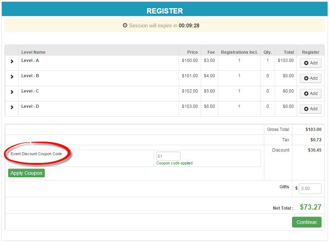Expand the Level - B row chevron
329x242 pixels.
click(x=12, y=77)
